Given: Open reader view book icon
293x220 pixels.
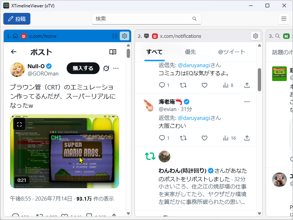Looking at the screenshot, I should (113, 52).
